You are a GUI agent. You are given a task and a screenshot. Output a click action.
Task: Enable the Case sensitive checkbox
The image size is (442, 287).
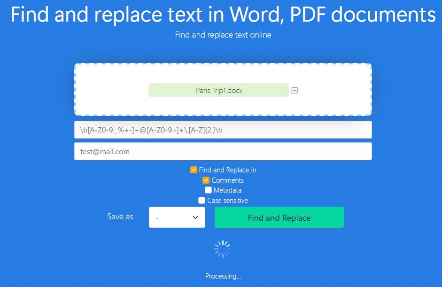(x=202, y=201)
